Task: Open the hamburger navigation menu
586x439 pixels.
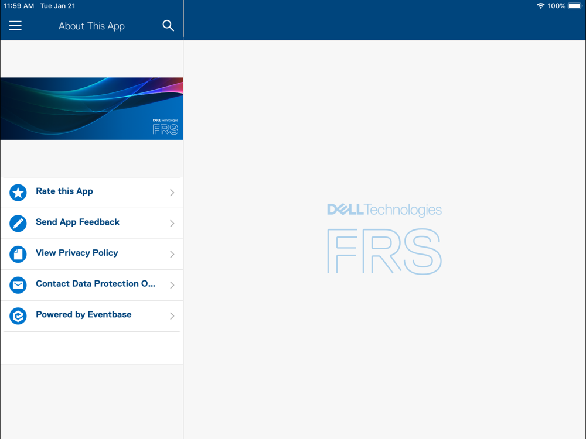Action: tap(15, 26)
